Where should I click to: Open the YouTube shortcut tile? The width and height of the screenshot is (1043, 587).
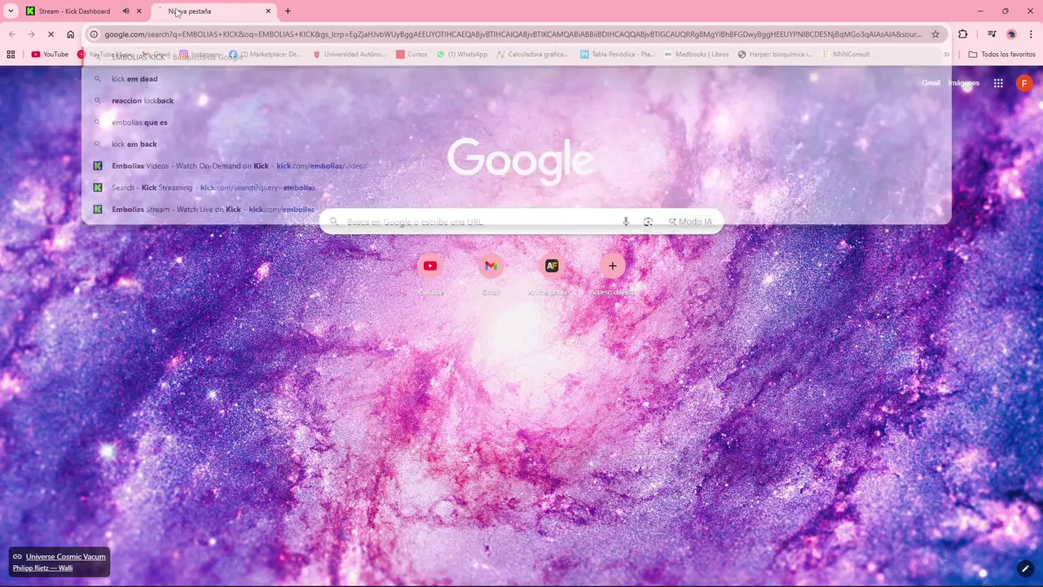pos(430,273)
